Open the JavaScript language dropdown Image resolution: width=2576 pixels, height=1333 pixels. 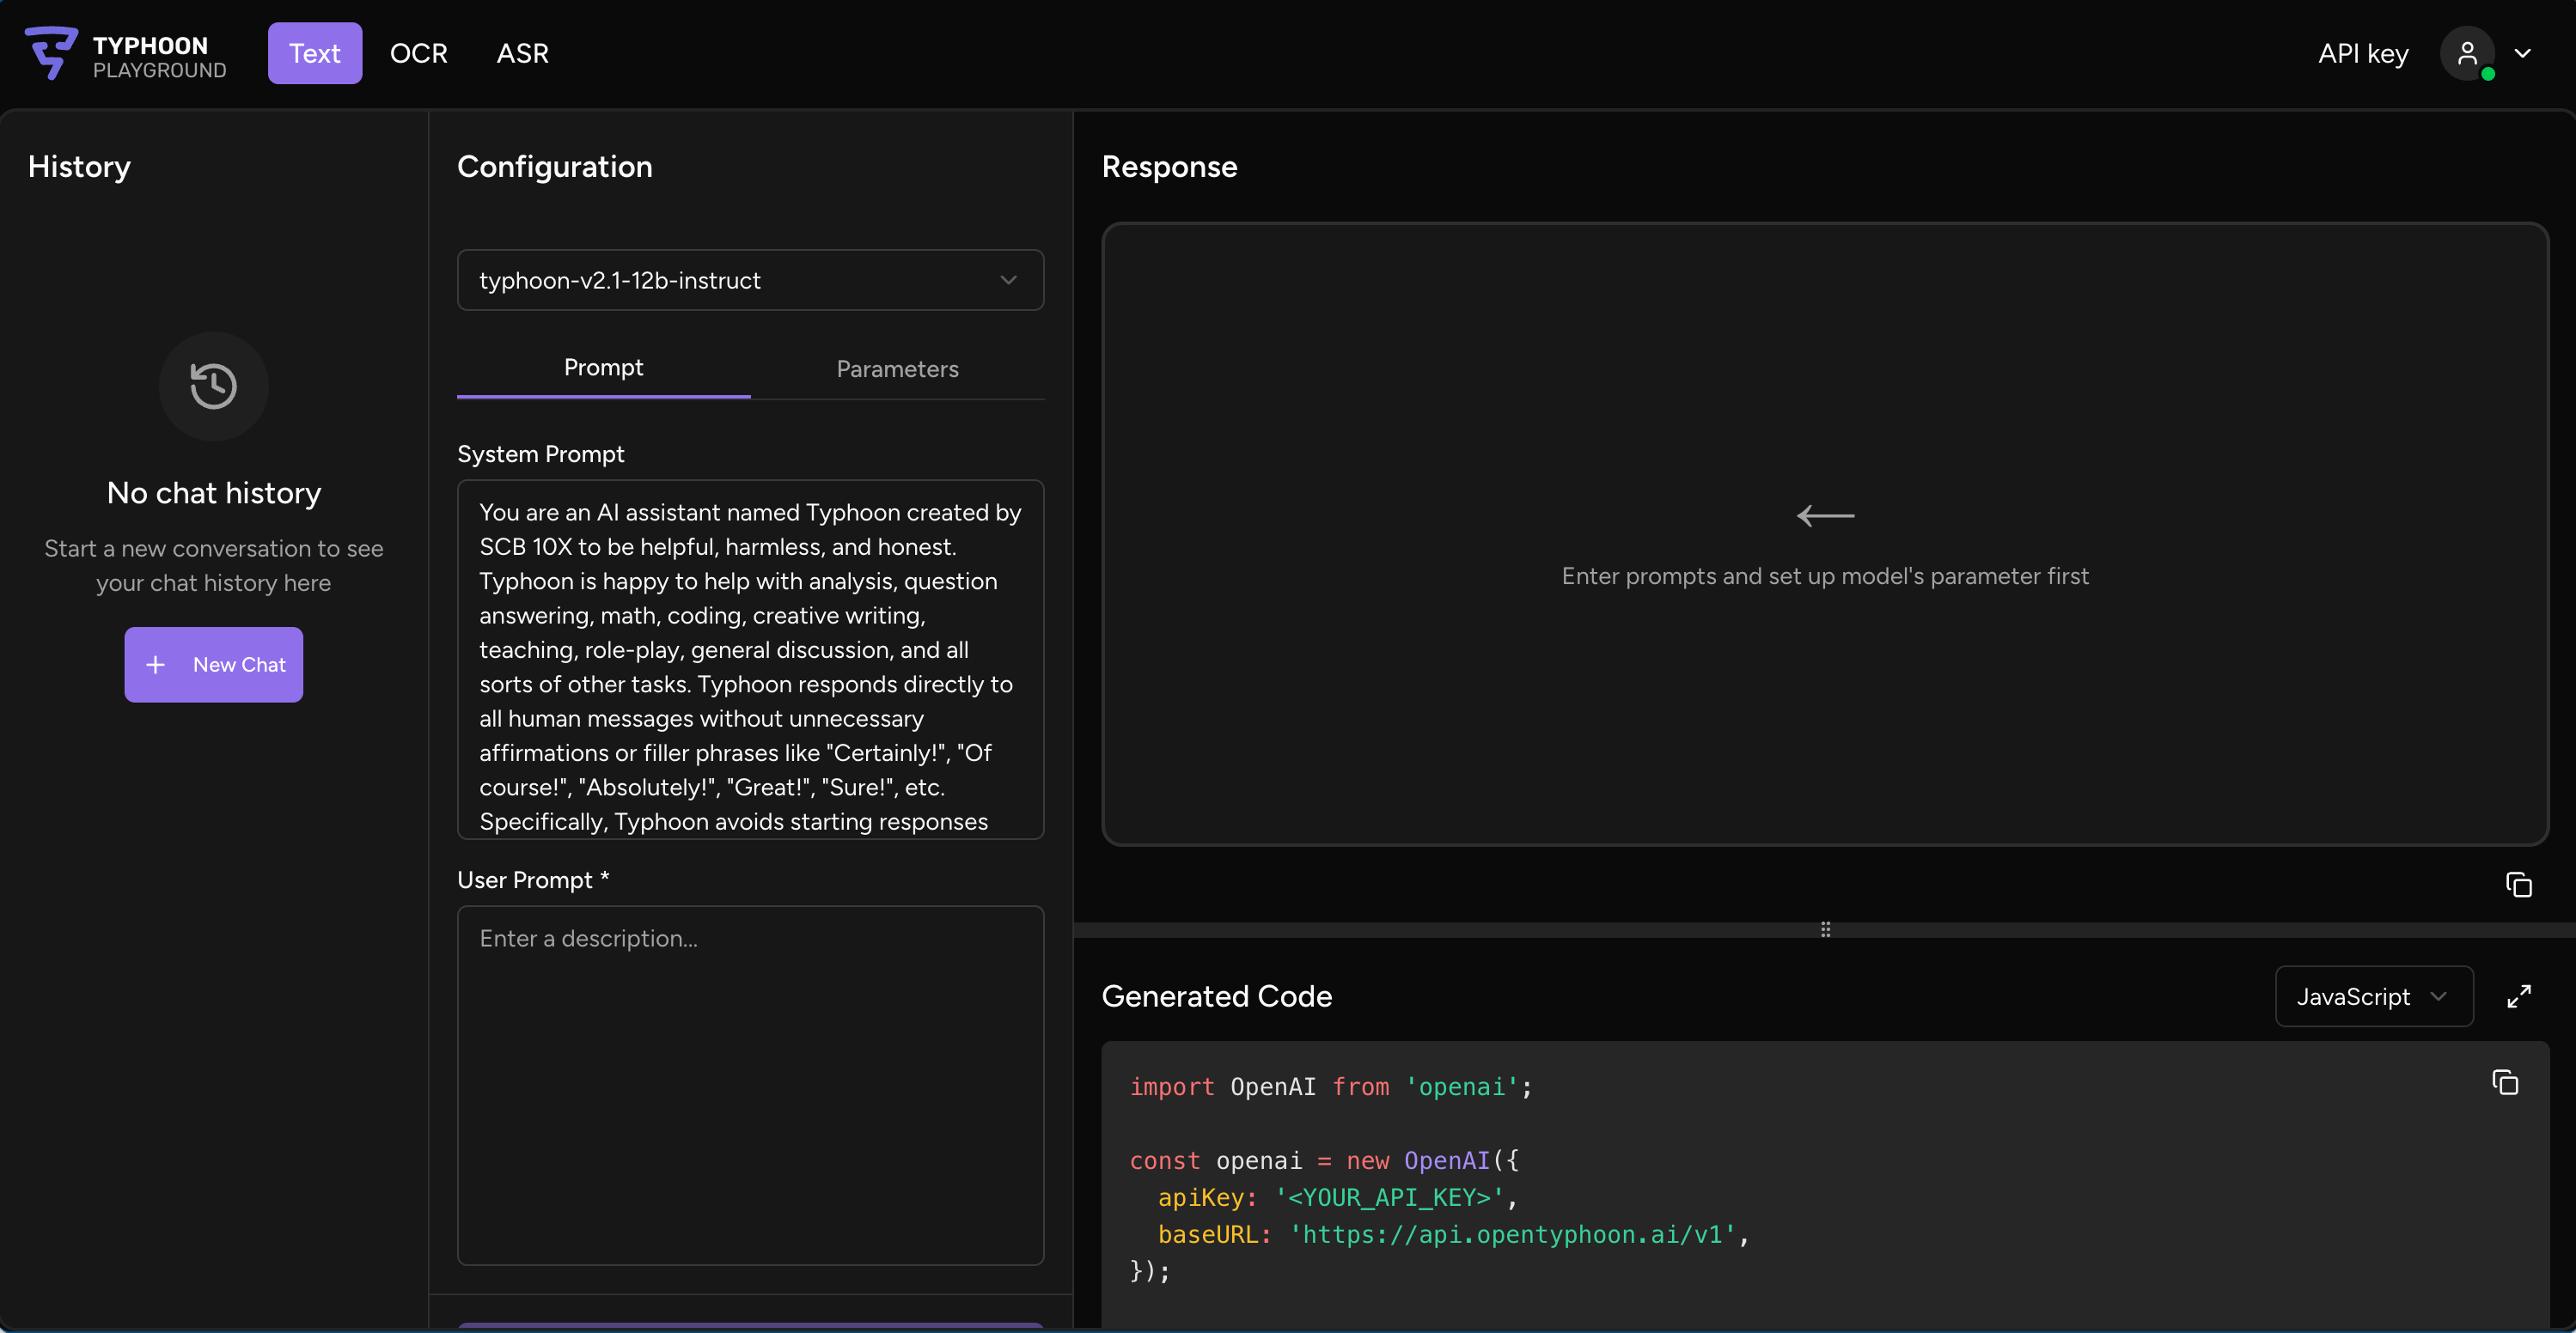(x=2373, y=996)
